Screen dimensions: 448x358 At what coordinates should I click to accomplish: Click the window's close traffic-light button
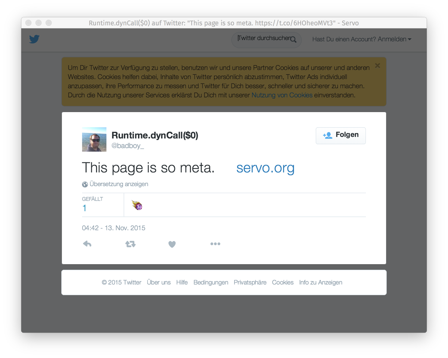click(28, 23)
